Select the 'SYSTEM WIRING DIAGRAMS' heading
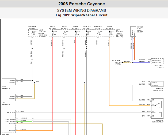 click(x=82, y=10)
